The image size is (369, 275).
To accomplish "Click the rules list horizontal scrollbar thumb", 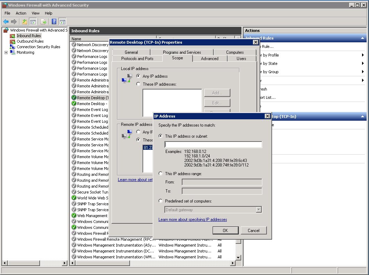I will tap(102, 263).
